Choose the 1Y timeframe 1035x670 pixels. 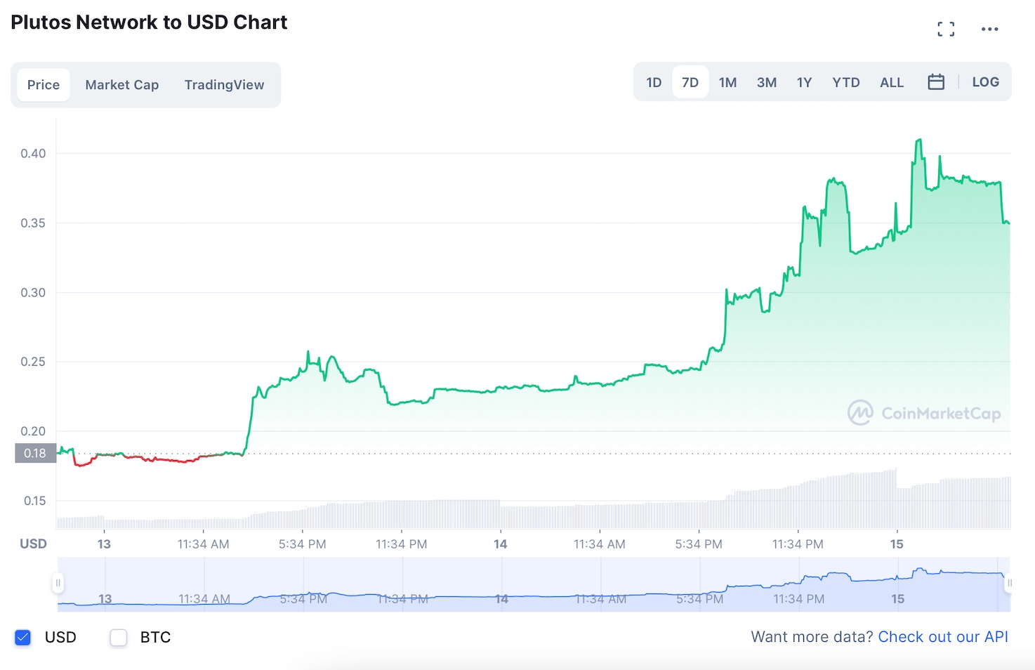click(x=804, y=81)
